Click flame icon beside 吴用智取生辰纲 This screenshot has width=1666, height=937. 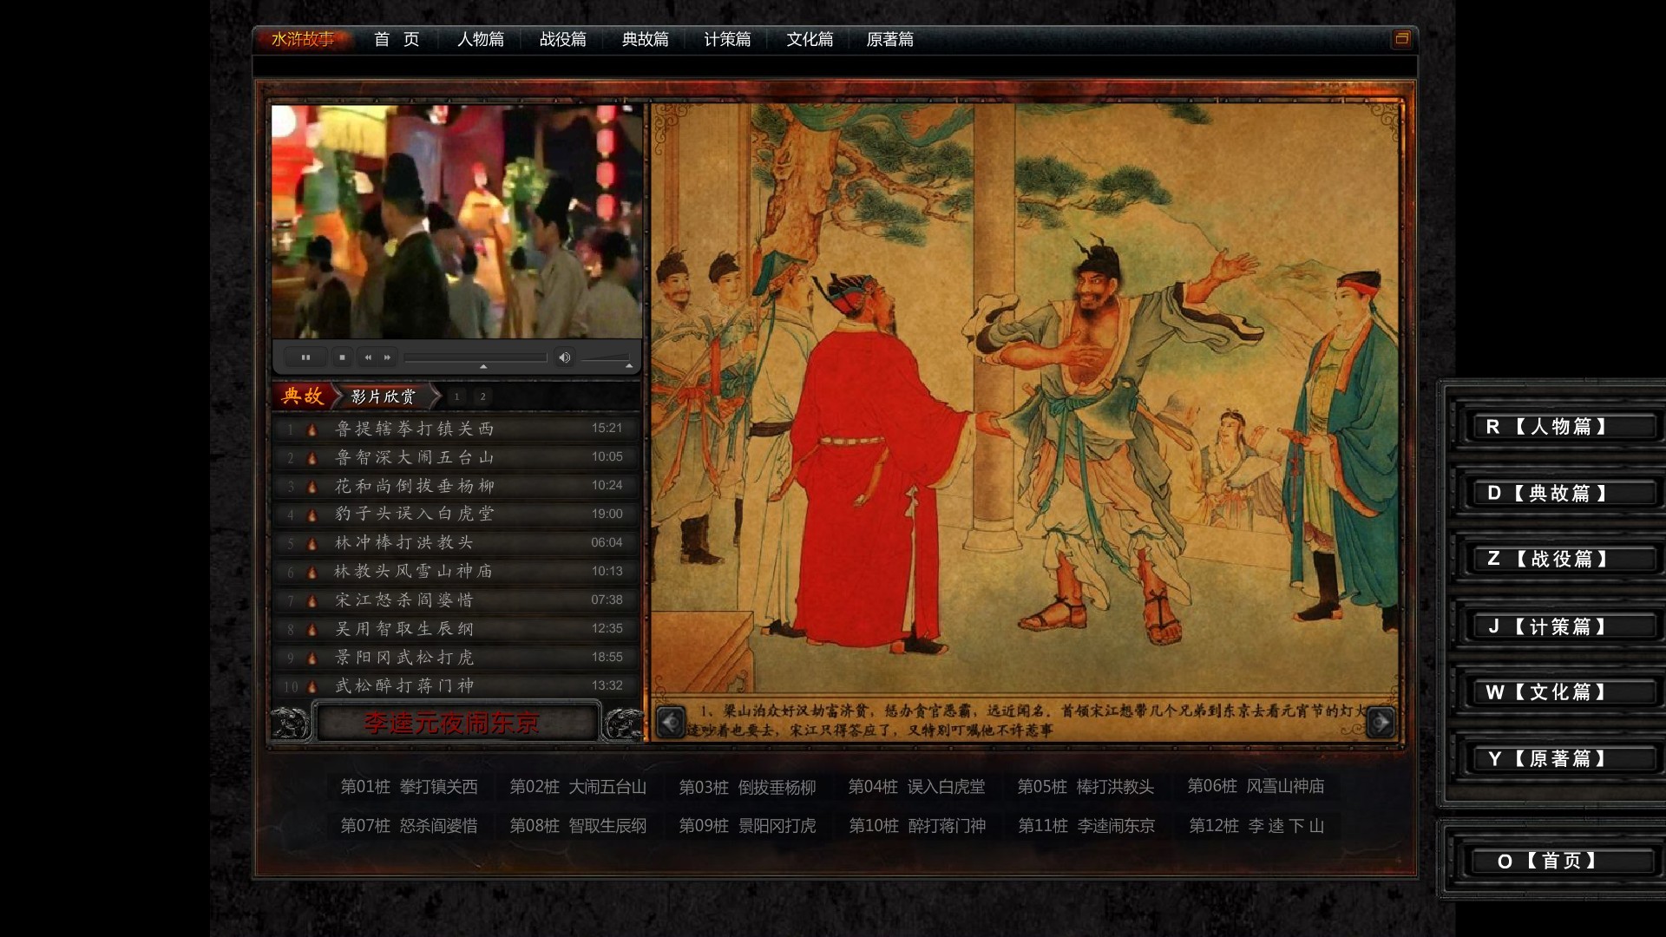pyautogui.click(x=312, y=629)
